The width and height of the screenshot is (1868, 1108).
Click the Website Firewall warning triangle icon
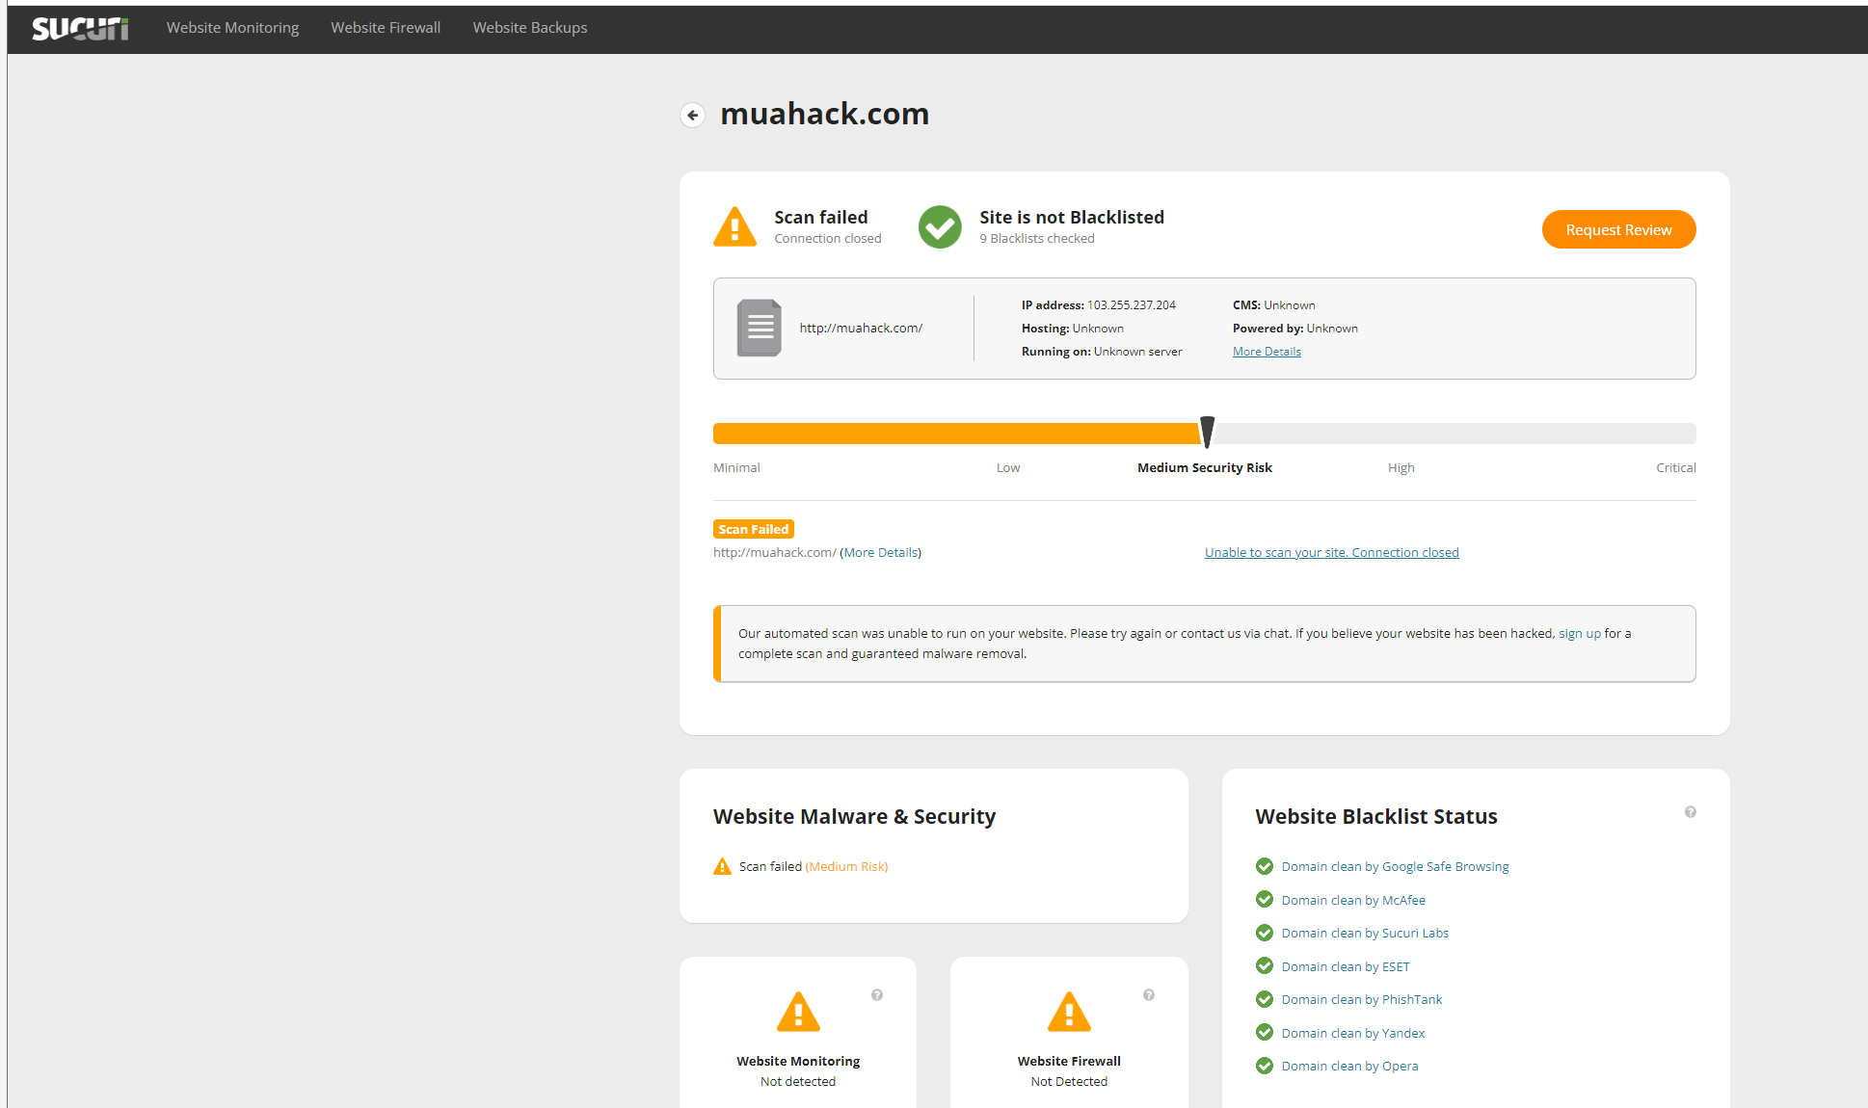coord(1069,1012)
